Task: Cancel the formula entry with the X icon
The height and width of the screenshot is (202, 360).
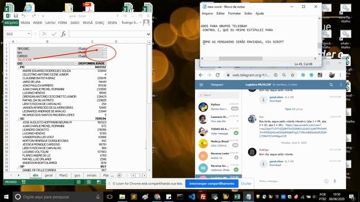Action: click(44, 34)
